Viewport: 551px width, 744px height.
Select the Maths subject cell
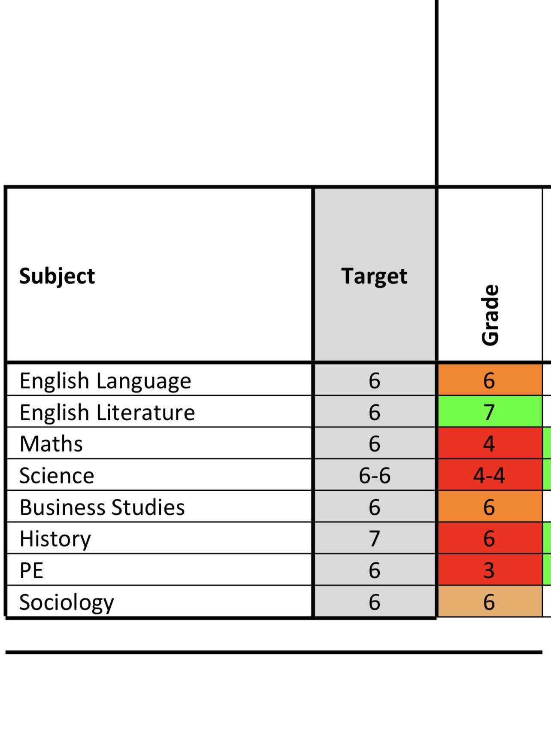coord(160,443)
